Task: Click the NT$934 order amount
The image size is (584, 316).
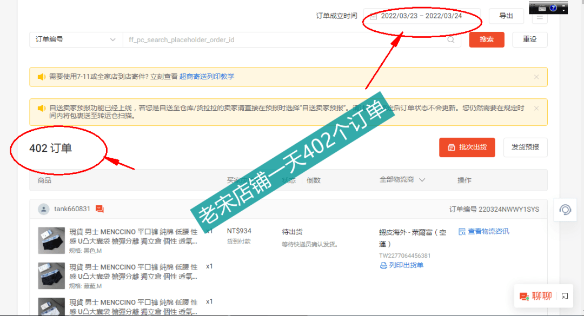Action: (x=239, y=231)
